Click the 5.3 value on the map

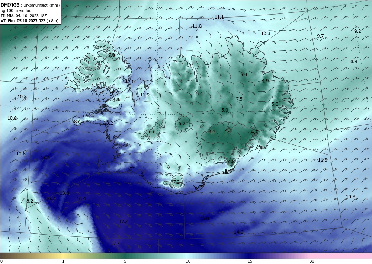pos(275,104)
